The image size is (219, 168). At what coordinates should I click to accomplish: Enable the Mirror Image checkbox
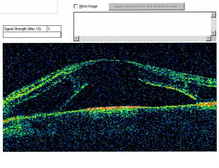click(76, 6)
